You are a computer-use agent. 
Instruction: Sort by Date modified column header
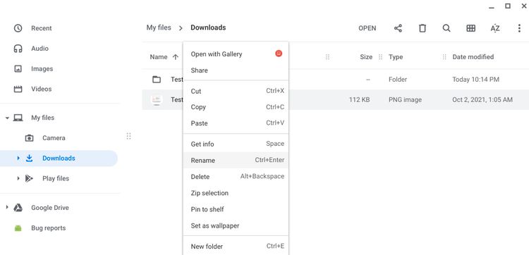[x=473, y=57]
